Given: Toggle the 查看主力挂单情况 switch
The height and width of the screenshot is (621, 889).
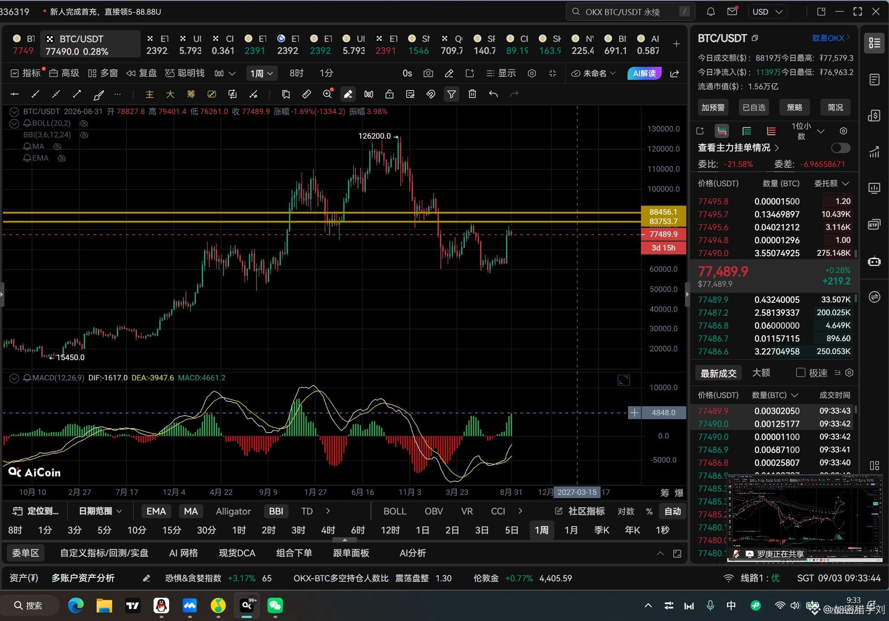Looking at the screenshot, I should [840, 148].
